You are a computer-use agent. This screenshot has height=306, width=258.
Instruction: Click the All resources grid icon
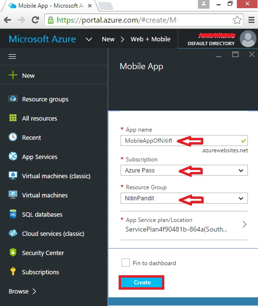[13, 118]
